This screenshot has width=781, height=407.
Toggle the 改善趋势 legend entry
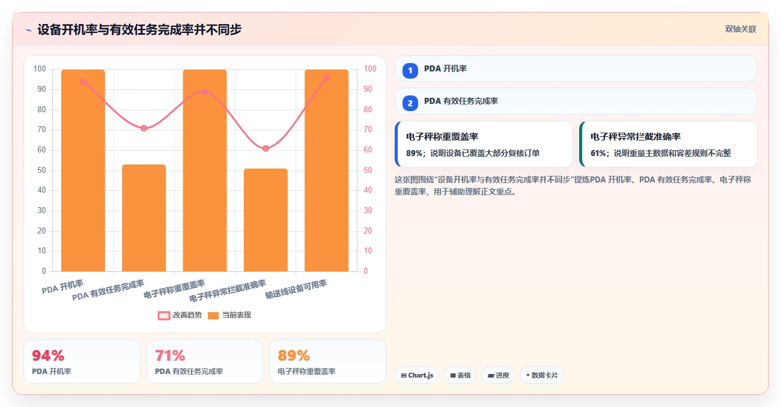tap(180, 315)
